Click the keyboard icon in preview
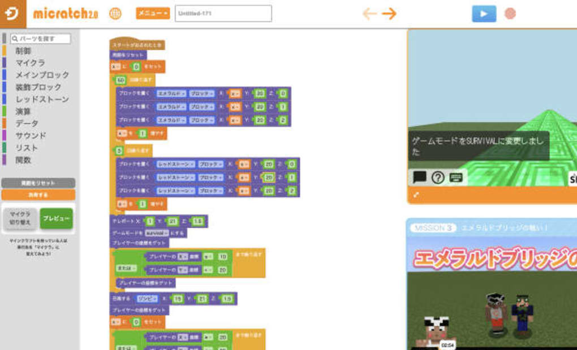 456,177
